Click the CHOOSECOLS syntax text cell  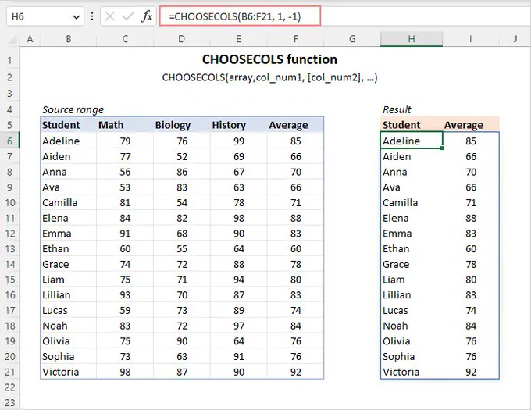click(269, 77)
